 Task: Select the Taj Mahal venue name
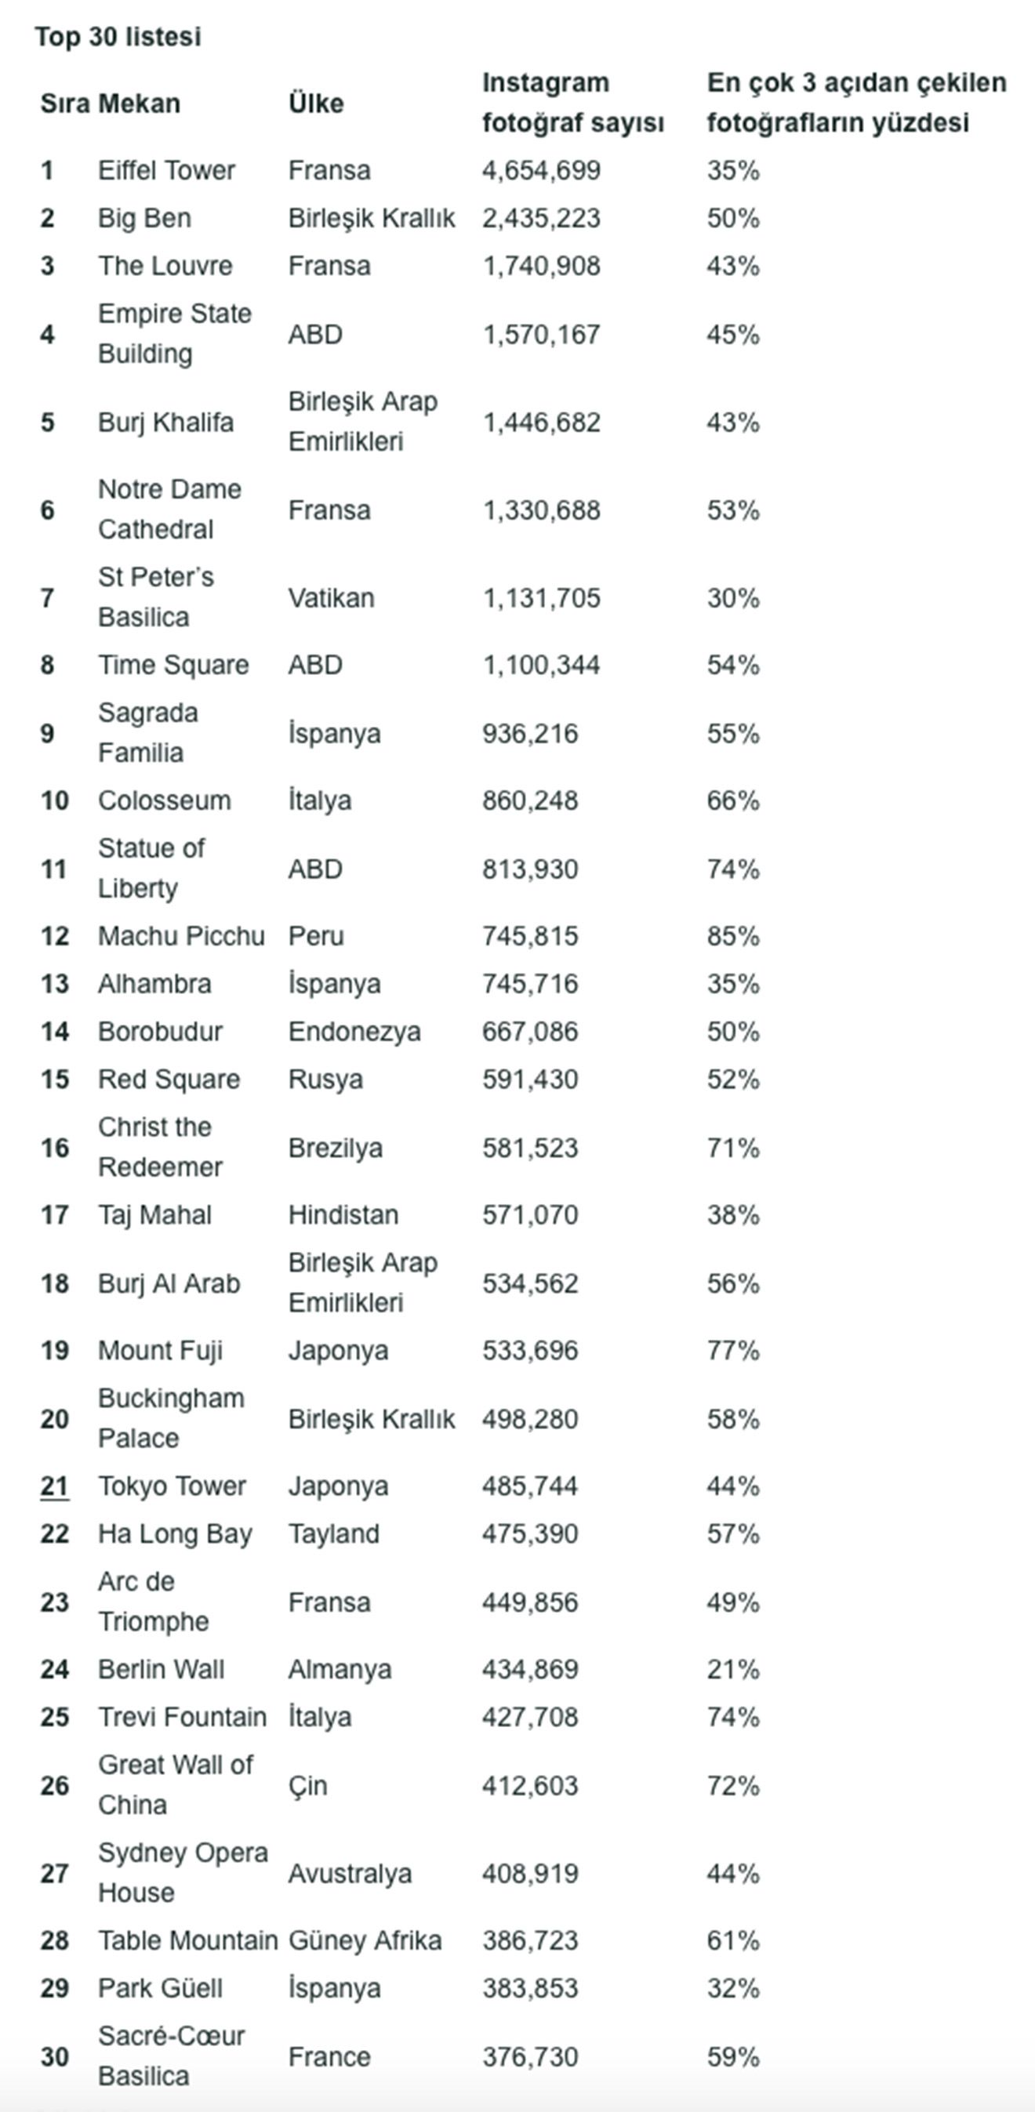tap(154, 1215)
